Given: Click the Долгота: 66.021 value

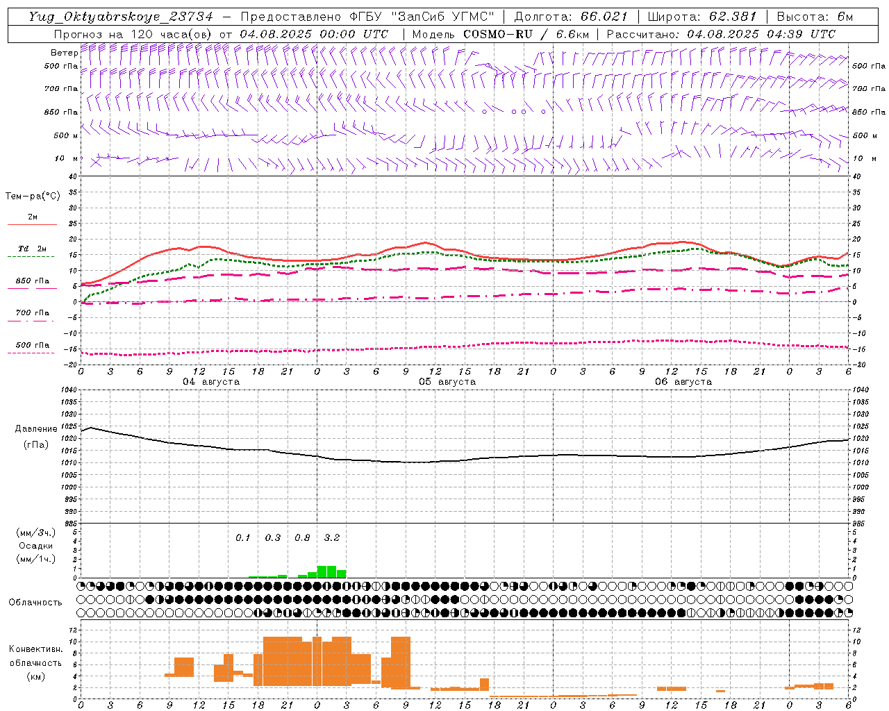Looking at the screenshot, I should point(570,17).
